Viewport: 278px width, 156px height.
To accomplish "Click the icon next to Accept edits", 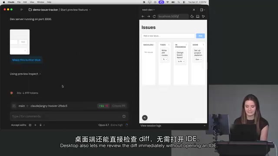I will pos(30,125).
